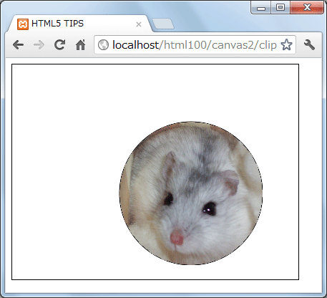Viewport: 327px width, 298px height.
Task: Click the orange XAMPP favicon on tab
Action: (23, 24)
